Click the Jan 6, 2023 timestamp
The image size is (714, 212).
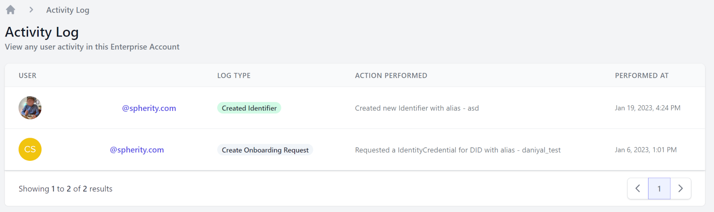coord(646,150)
